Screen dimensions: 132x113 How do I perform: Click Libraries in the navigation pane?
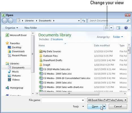click(12, 64)
